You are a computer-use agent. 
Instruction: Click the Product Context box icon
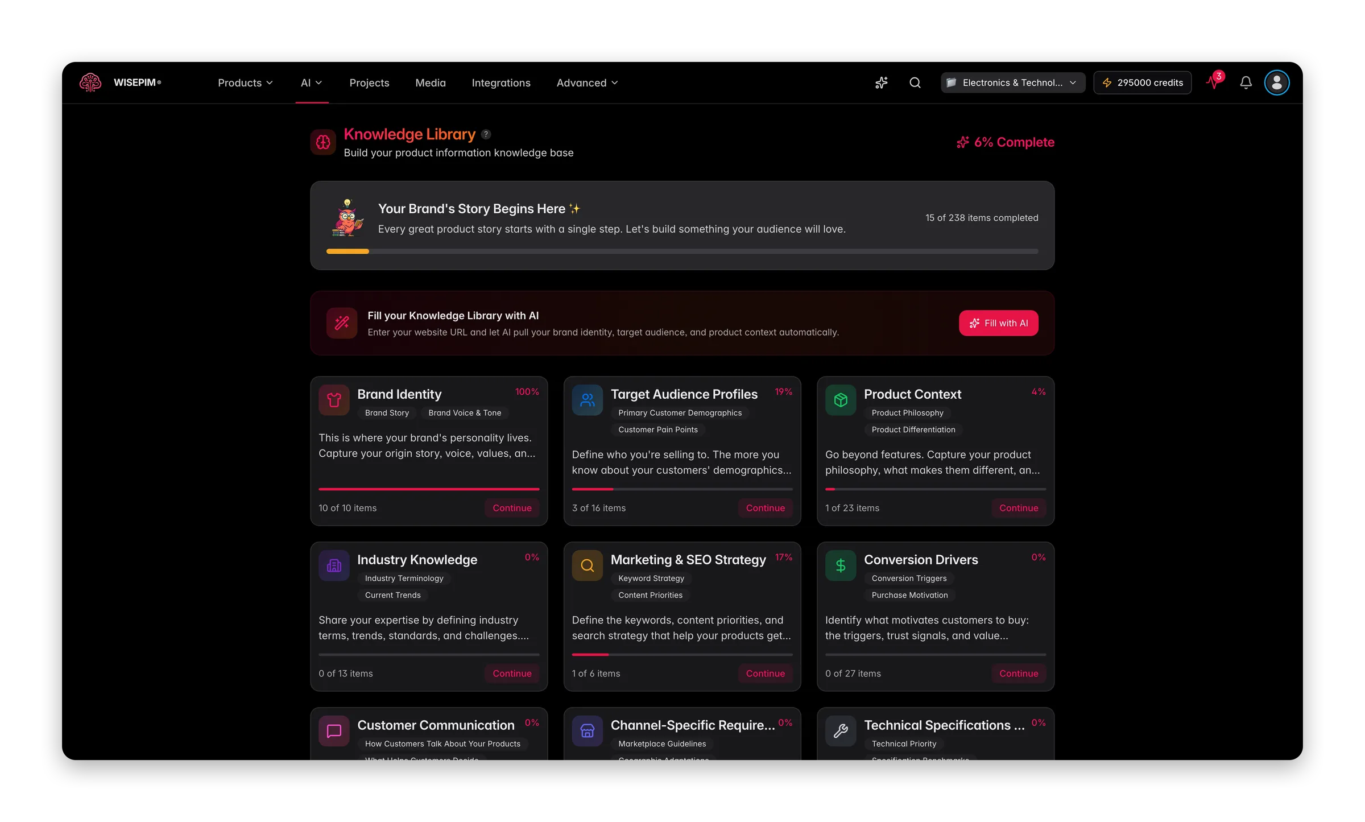coord(841,400)
